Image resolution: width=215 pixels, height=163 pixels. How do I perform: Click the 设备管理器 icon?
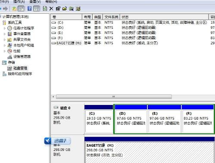[9, 57]
